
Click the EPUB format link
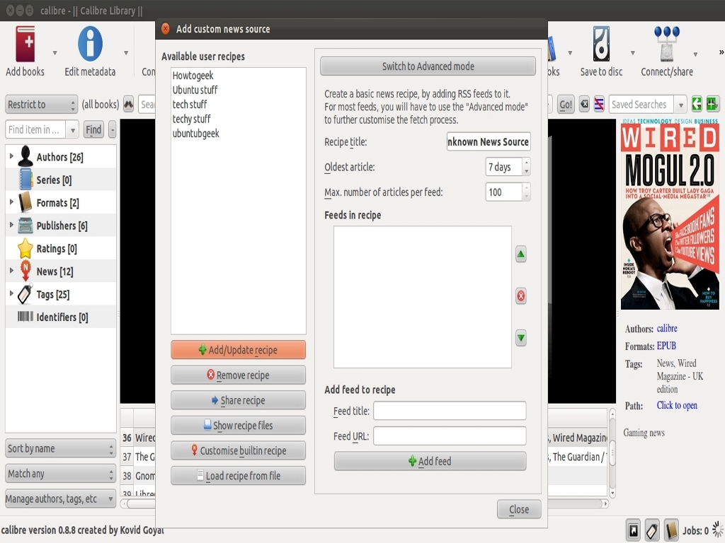(666, 346)
